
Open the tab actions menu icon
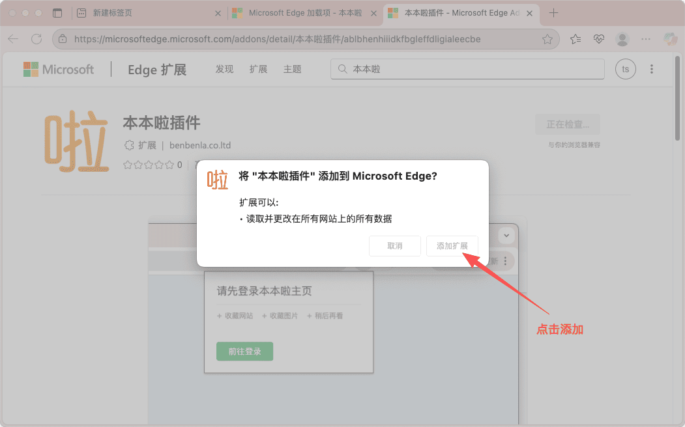click(x=57, y=13)
